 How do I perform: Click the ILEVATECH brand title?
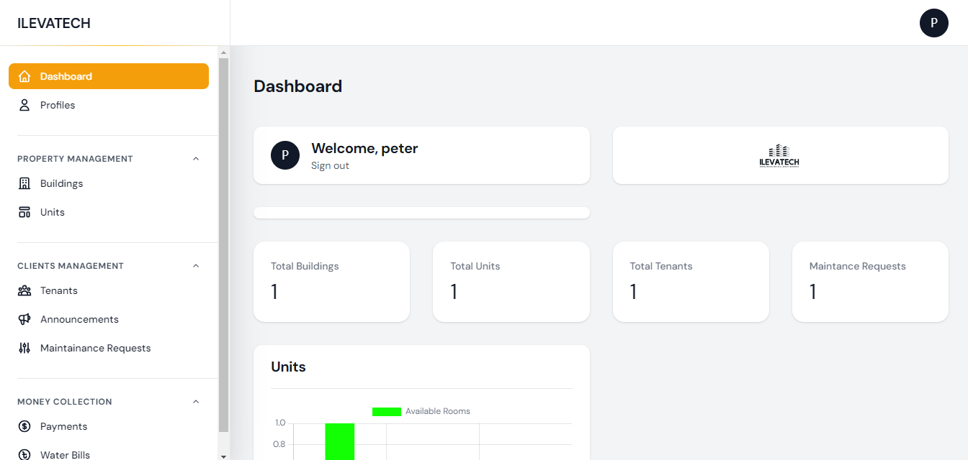[x=54, y=23]
